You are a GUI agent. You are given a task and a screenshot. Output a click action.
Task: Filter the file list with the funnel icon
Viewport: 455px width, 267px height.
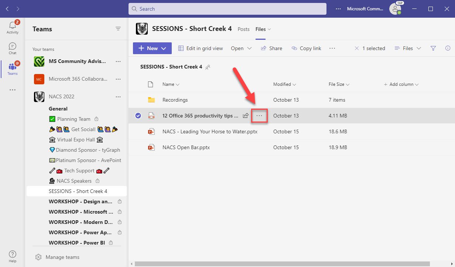click(x=433, y=48)
